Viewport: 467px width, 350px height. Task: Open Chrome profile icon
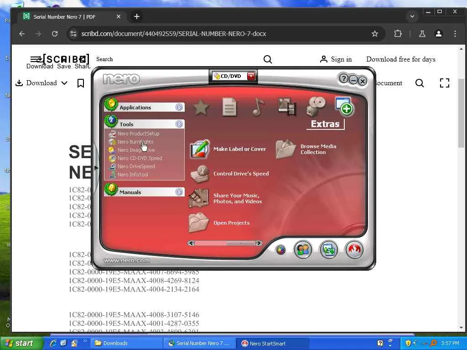(438, 34)
